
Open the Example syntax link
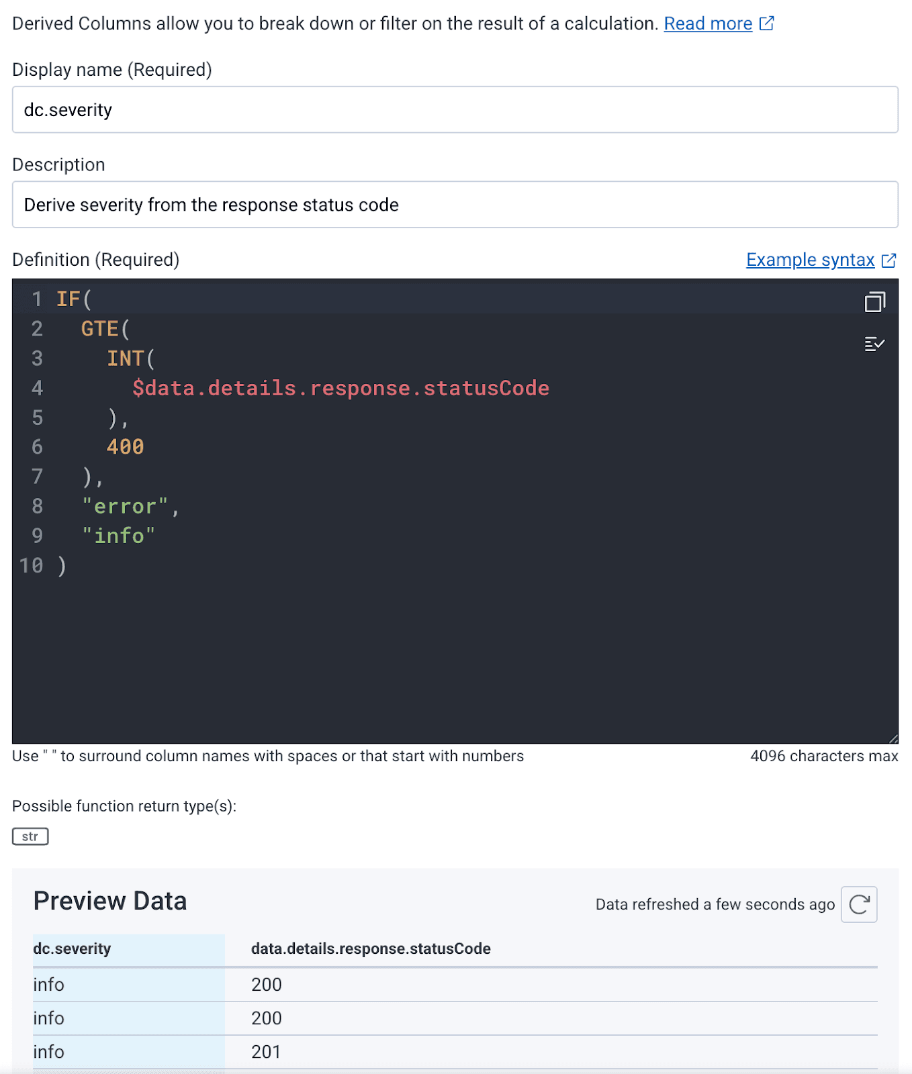(810, 260)
